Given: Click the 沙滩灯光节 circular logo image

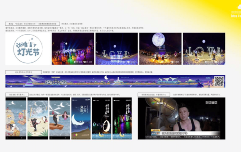Looking at the screenshot, I should 28,49.
